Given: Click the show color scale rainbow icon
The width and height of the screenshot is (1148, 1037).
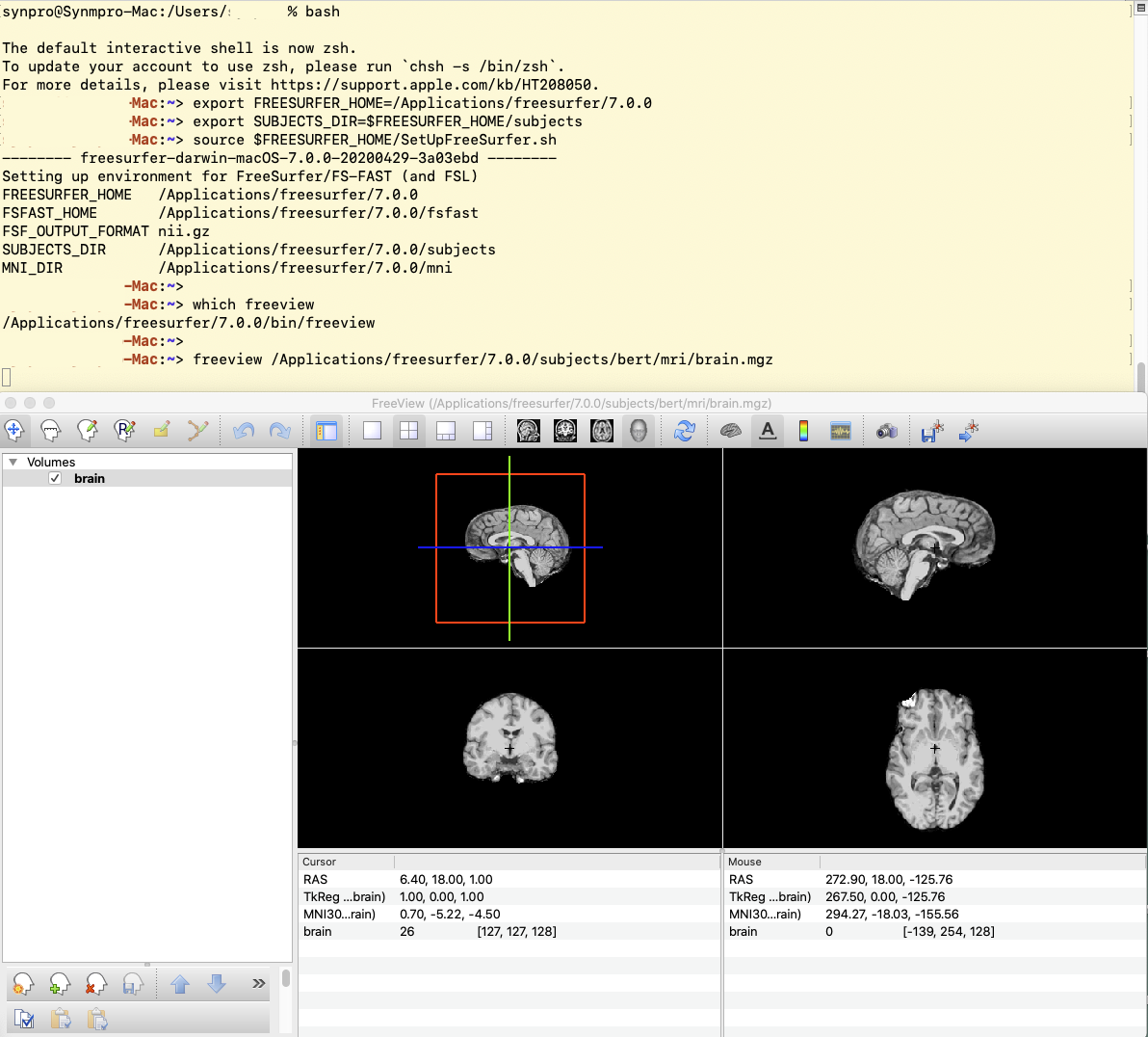Looking at the screenshot, I should (x=803, y=431).
